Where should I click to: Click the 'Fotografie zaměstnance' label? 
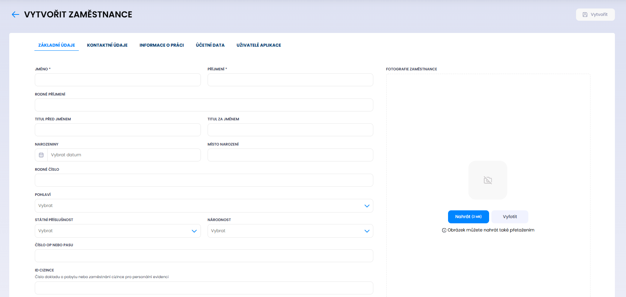point(411,69)
